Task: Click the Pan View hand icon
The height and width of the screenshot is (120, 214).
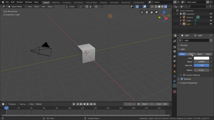Action: pyautogui.click(x=151, y=12)
